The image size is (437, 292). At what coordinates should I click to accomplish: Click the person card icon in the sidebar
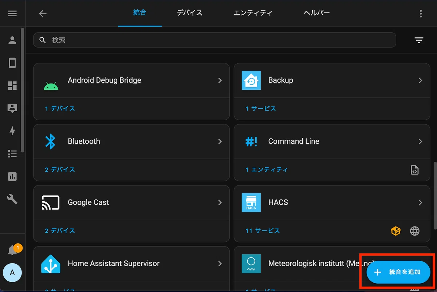[x=12, y=108]
